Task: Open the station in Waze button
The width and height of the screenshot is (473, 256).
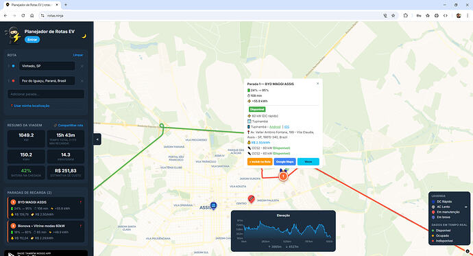Action: click(x=308, y=162)
